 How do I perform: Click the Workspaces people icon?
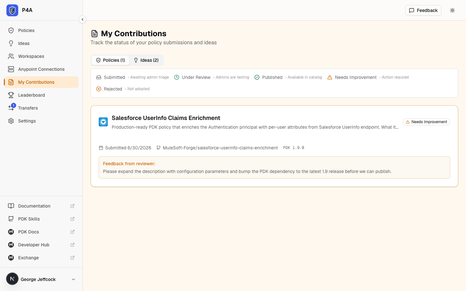11,56
